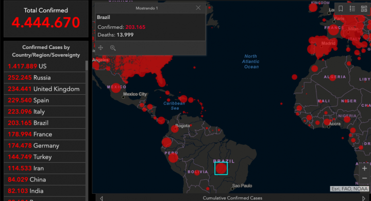Click the red circle over Mexico
The image size is (371, 201).
coord(116,88)
